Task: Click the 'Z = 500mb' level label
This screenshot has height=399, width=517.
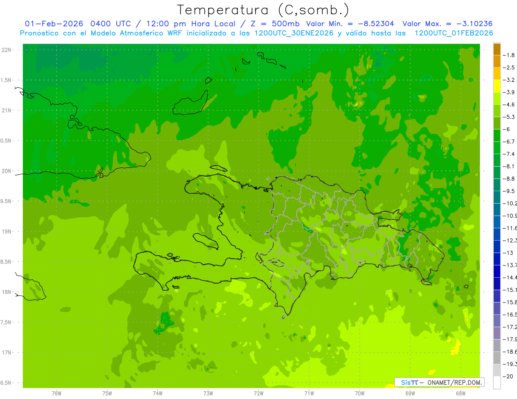Action: pyautogui.click(x=276, y=24)
